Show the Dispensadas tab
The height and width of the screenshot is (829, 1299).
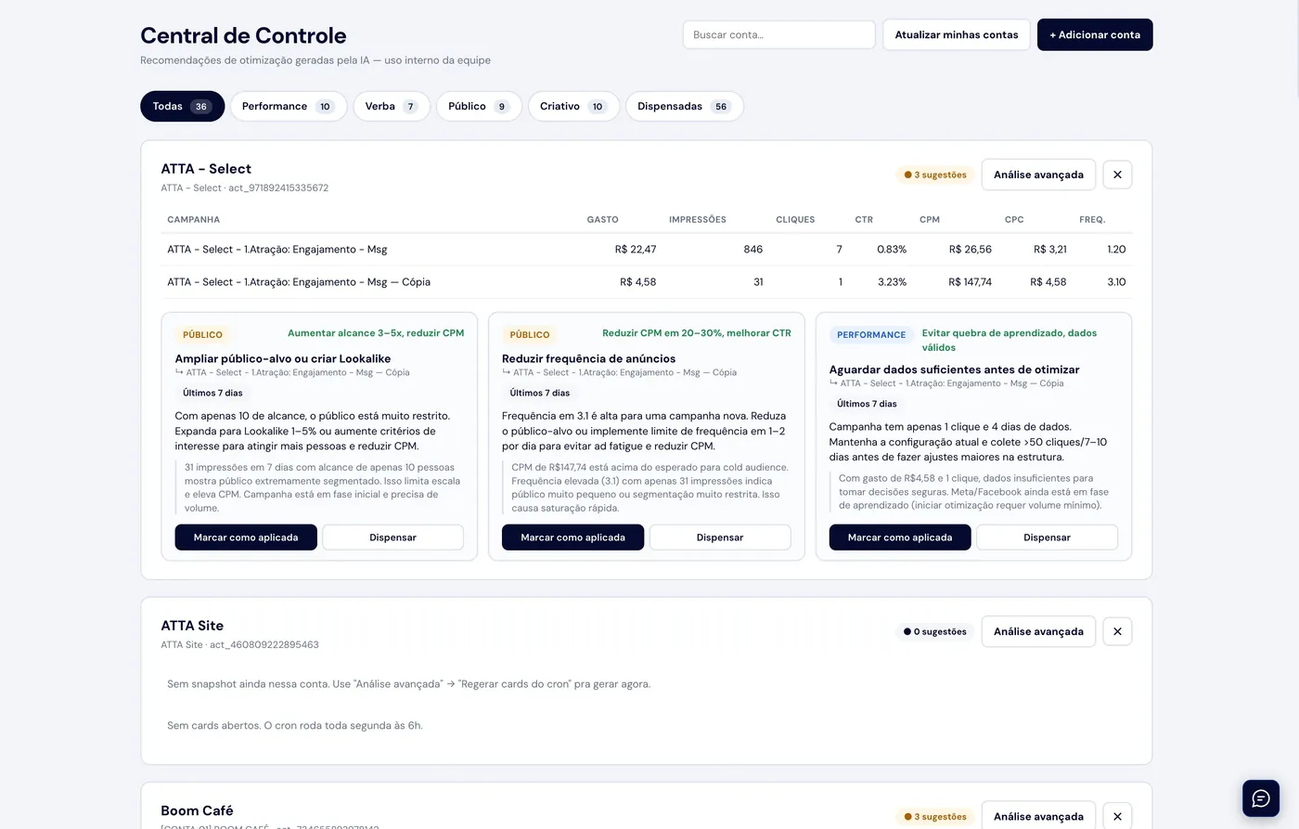pyautogui.click(x=685, y=106)
